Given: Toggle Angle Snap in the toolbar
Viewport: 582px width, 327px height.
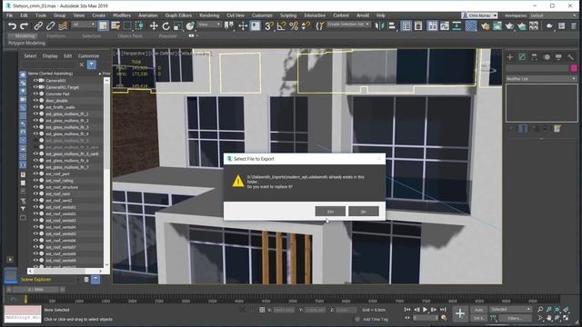Looking at the screenshot, I should tap(281, 26).
